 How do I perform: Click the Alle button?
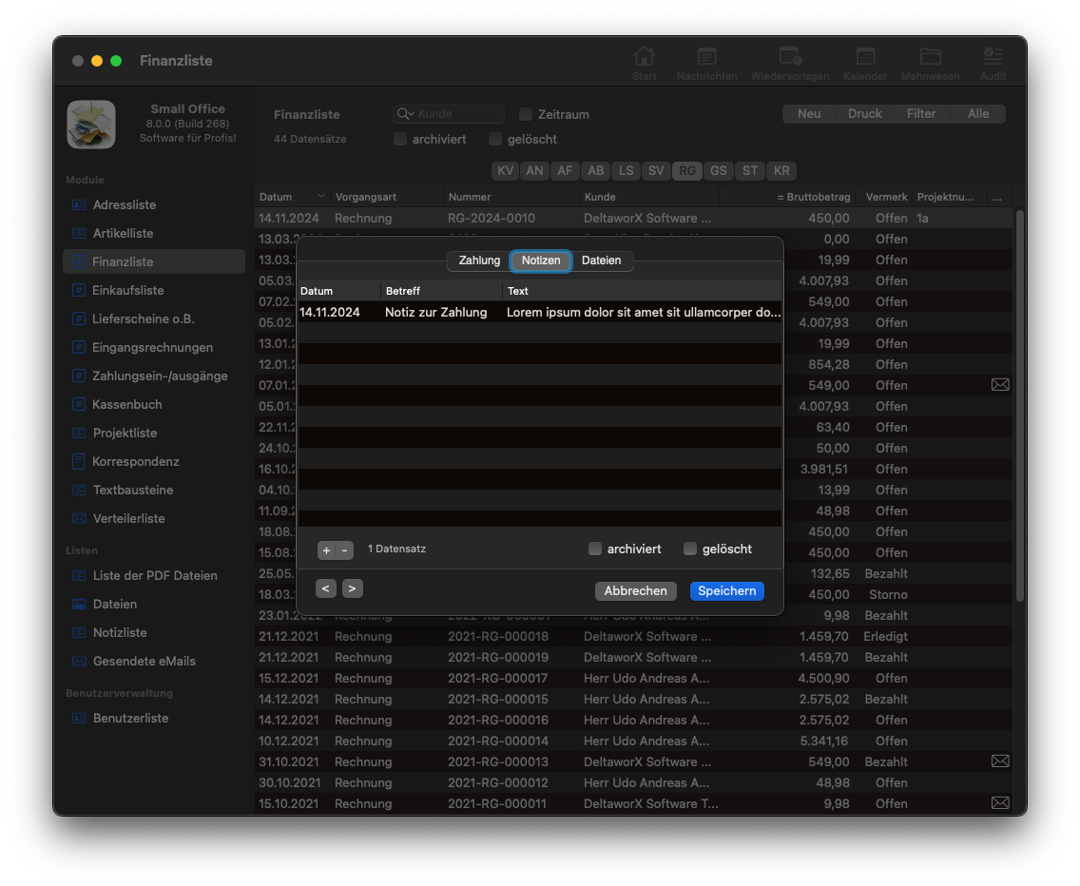[978, 114]
